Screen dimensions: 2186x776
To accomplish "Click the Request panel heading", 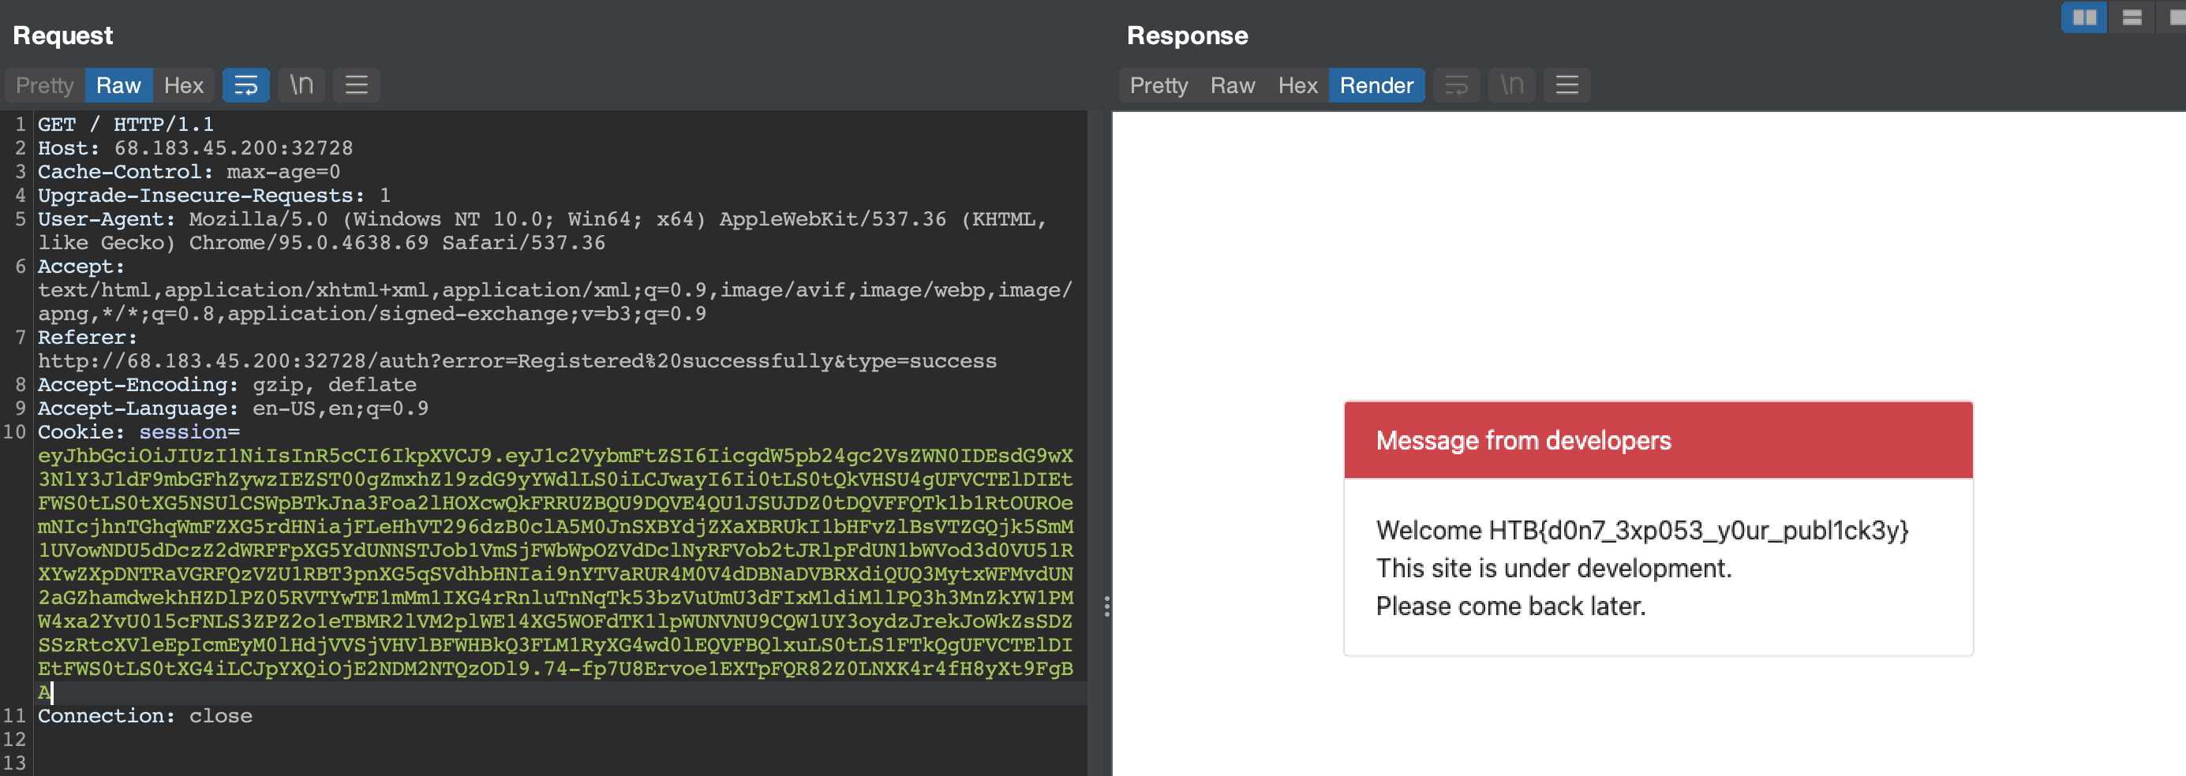I will [63, 35].
